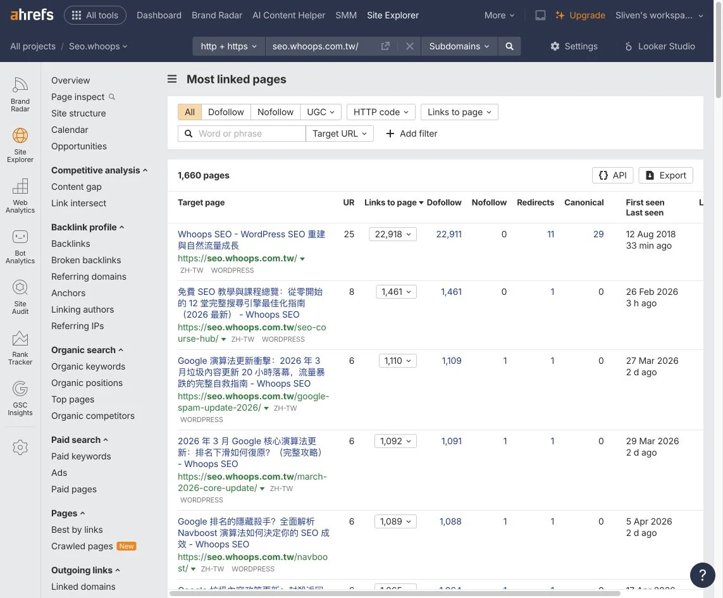
Task: Click the search magnifier button in URL bar
Action: click(x=509, y=46)
